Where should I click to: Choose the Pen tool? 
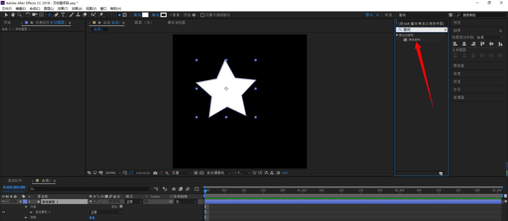[x=56, y=15]
